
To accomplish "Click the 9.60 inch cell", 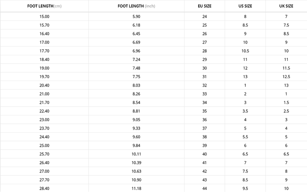I will [x=136, y=137].
